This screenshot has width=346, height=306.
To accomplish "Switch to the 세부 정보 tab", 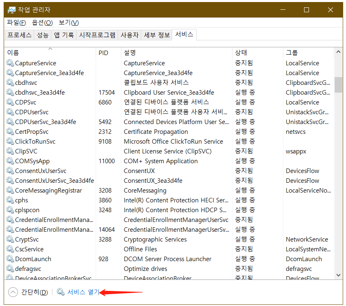I will tap(157, 34).
